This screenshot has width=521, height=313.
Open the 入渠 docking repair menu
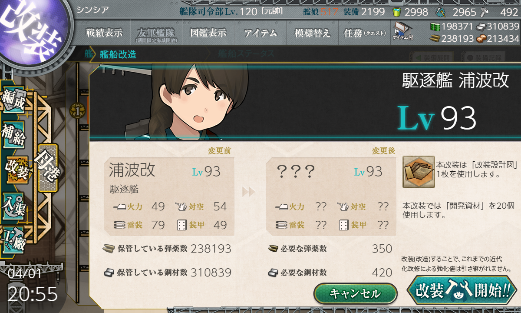14,204
